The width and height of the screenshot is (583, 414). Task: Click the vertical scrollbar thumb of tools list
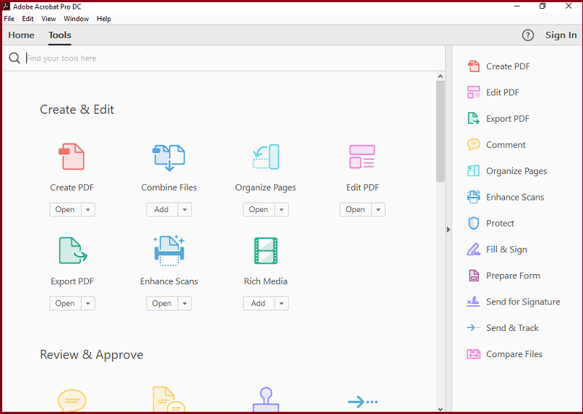tap(440, 131)
